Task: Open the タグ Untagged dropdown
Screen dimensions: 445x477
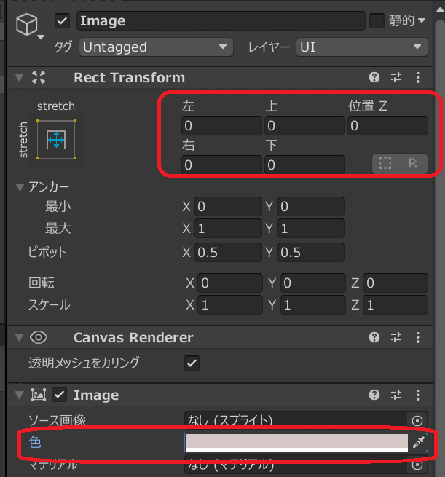Action: click(x=154, y=47)
